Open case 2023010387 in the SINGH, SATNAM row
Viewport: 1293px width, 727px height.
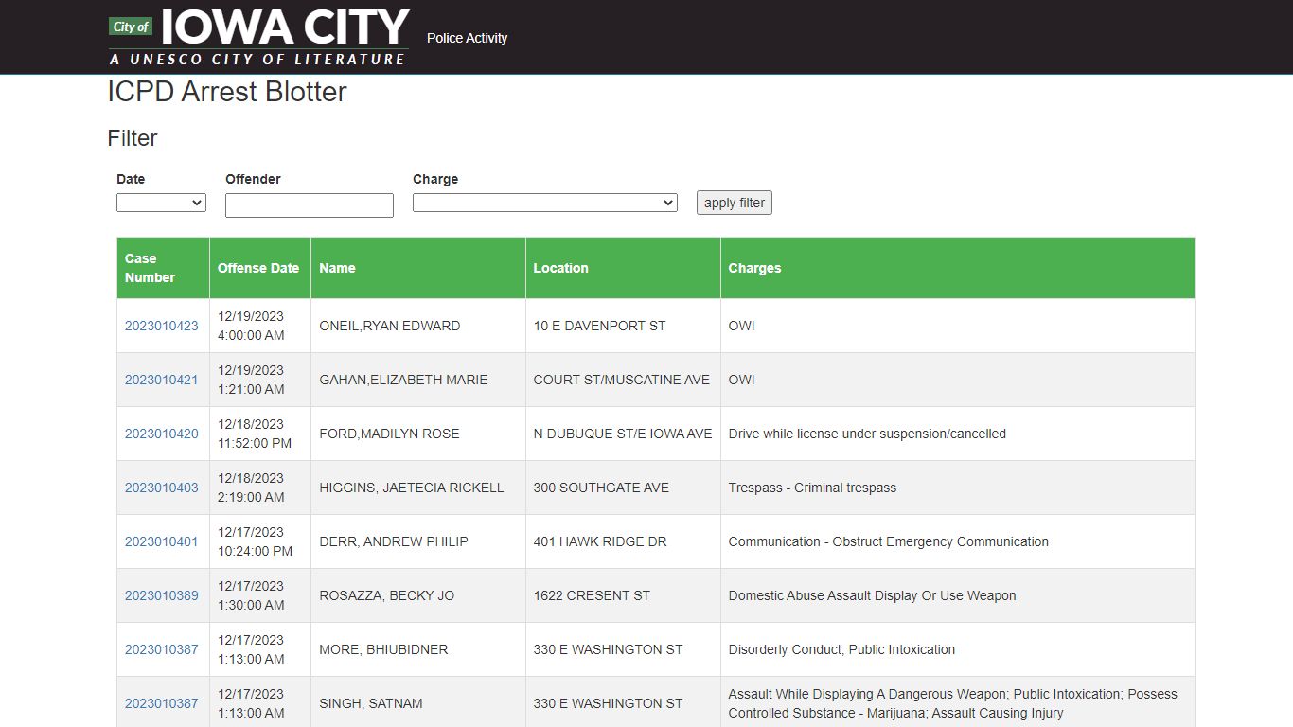(162, 703)
